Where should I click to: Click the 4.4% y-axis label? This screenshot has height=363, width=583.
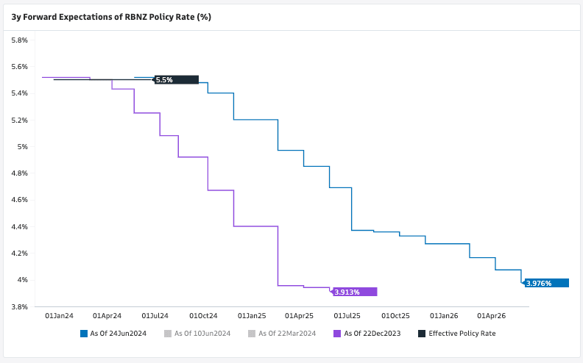[18, 226]
